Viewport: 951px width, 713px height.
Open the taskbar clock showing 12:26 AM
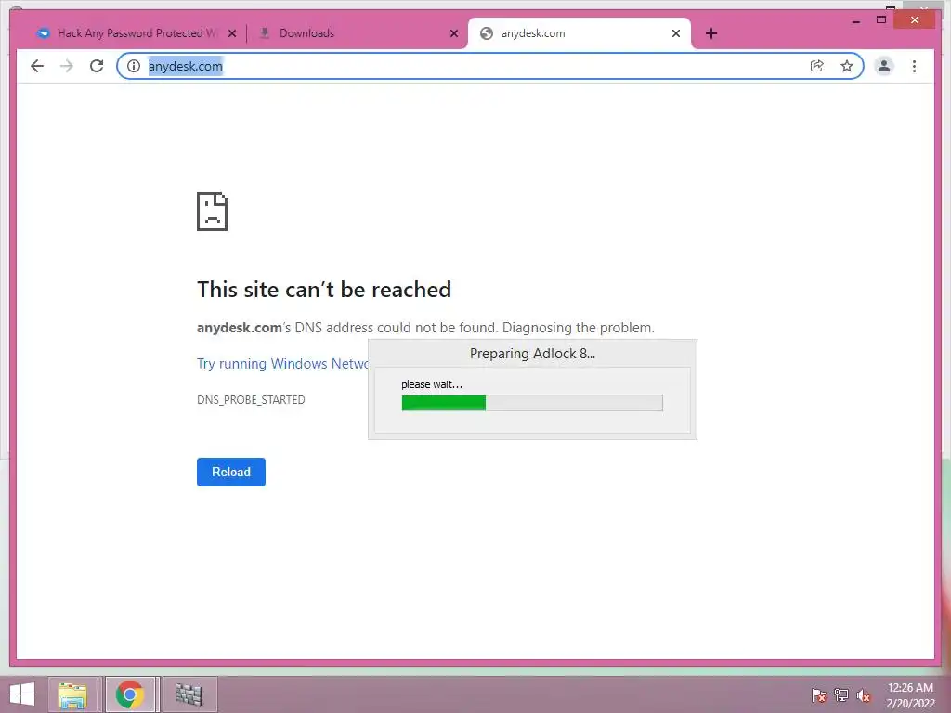[910, 695]
